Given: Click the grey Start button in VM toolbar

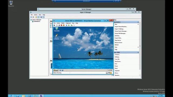Looking at the screenshot, I should click(57, 25).
